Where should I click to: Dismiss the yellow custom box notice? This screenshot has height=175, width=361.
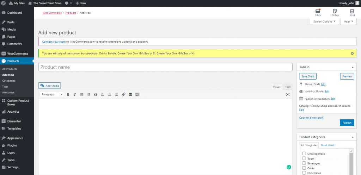pyautogui.click(x=352, y=54)
